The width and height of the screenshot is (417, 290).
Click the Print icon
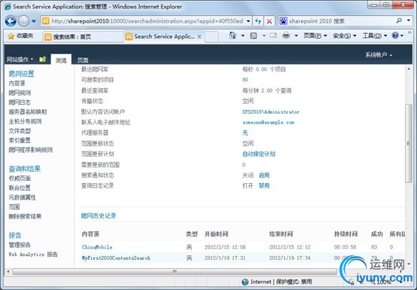coord(286,35)
